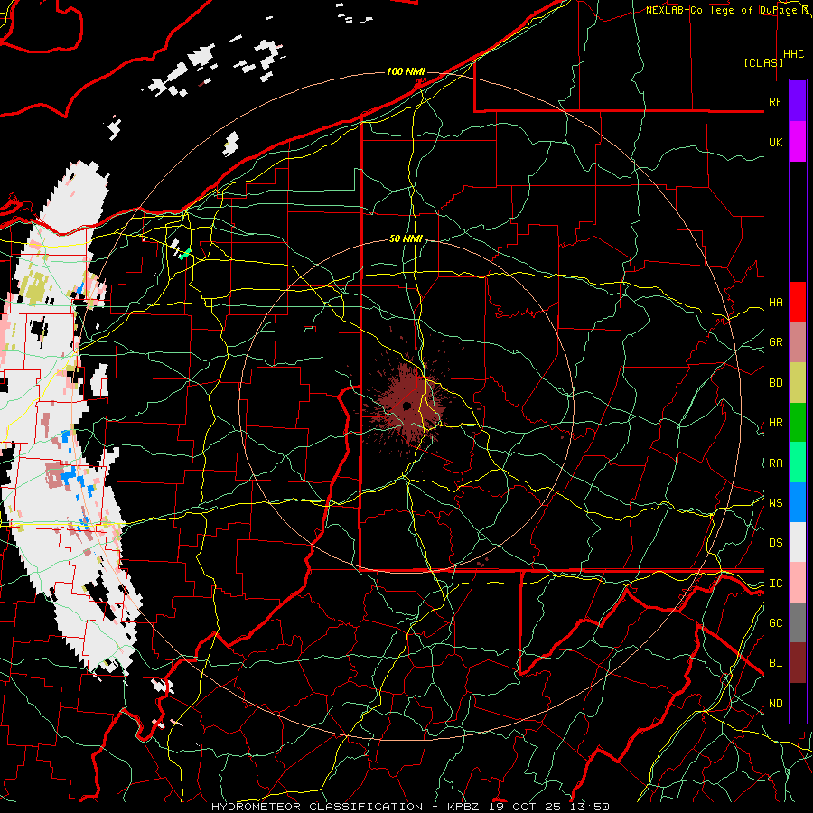Select the light pink IC legend swatch
The height and width of the screenshot is (813, 813).
[x=798, y=583]
